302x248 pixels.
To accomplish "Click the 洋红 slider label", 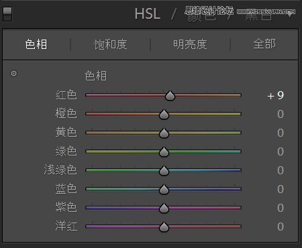I will [x=66, y=226].
